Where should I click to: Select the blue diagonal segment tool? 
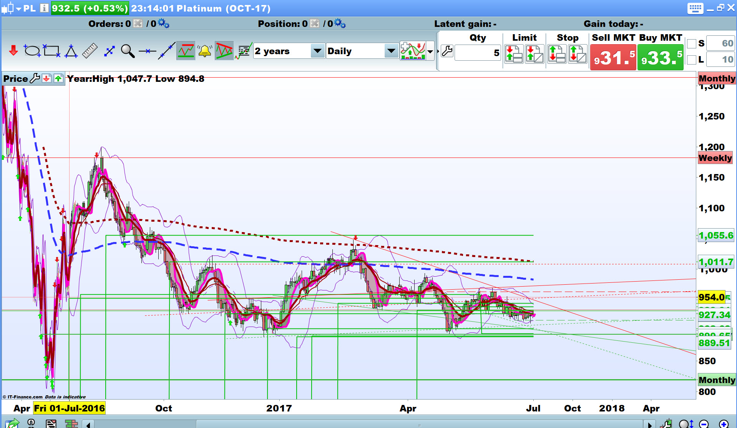point(110,51)
